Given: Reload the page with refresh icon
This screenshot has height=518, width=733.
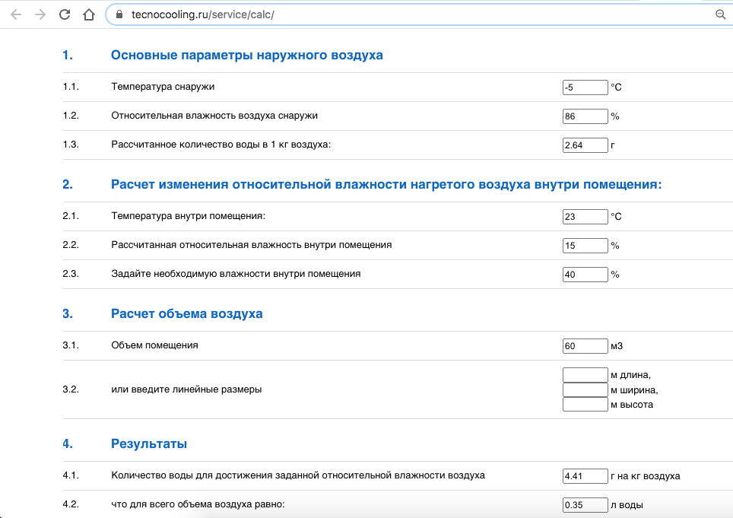Looking at the screenshot, I should [x=65, y=14].
